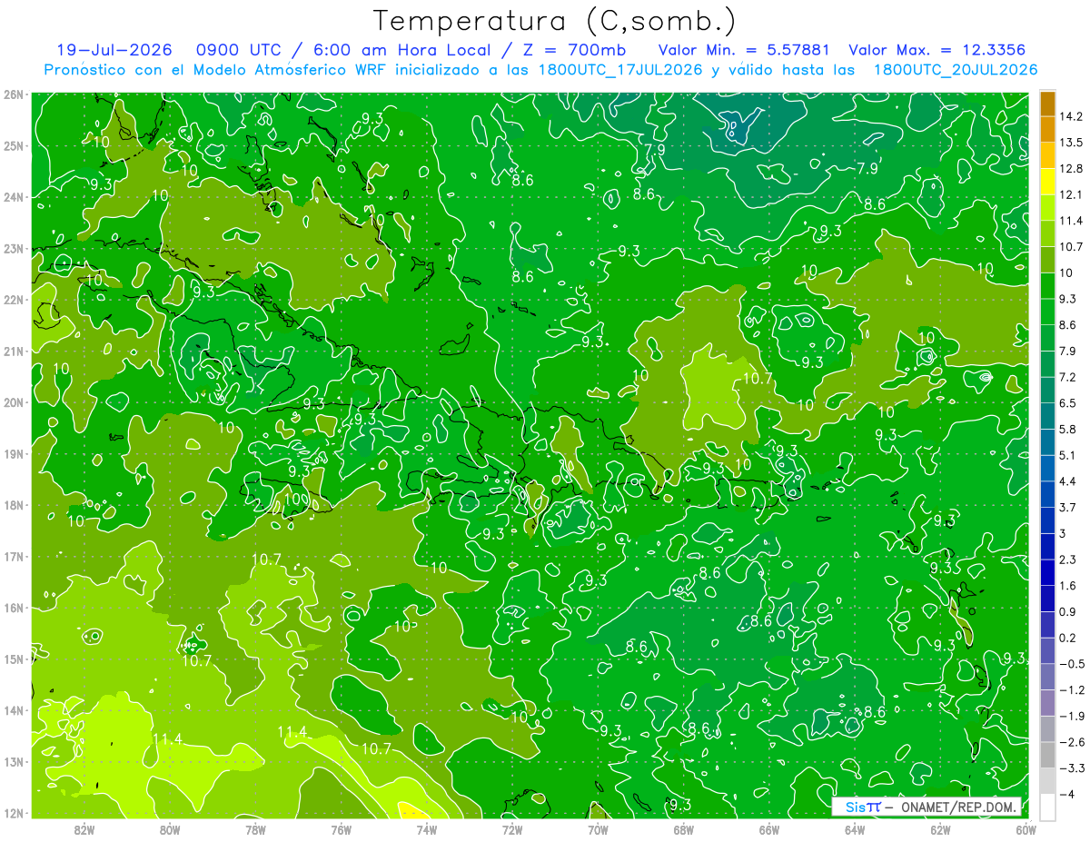Click the colorbar scale label "0.2"

1067,638
